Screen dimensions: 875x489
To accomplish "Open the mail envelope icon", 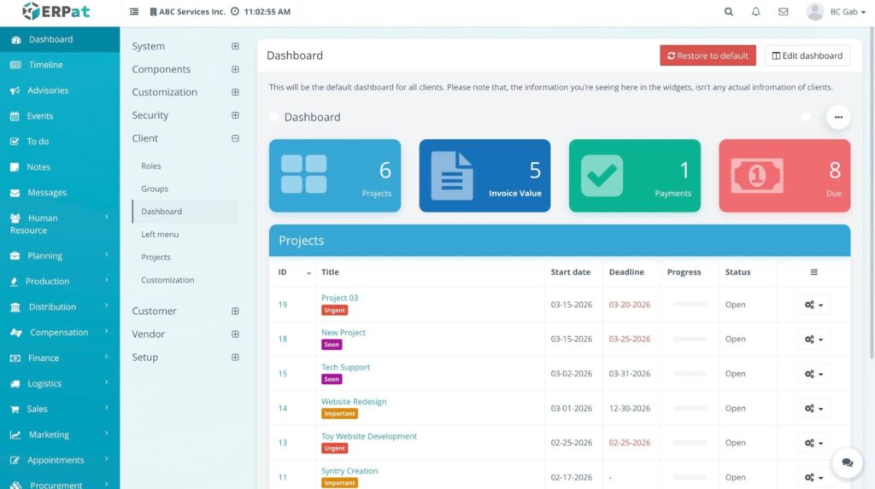I will click(784, 11).
